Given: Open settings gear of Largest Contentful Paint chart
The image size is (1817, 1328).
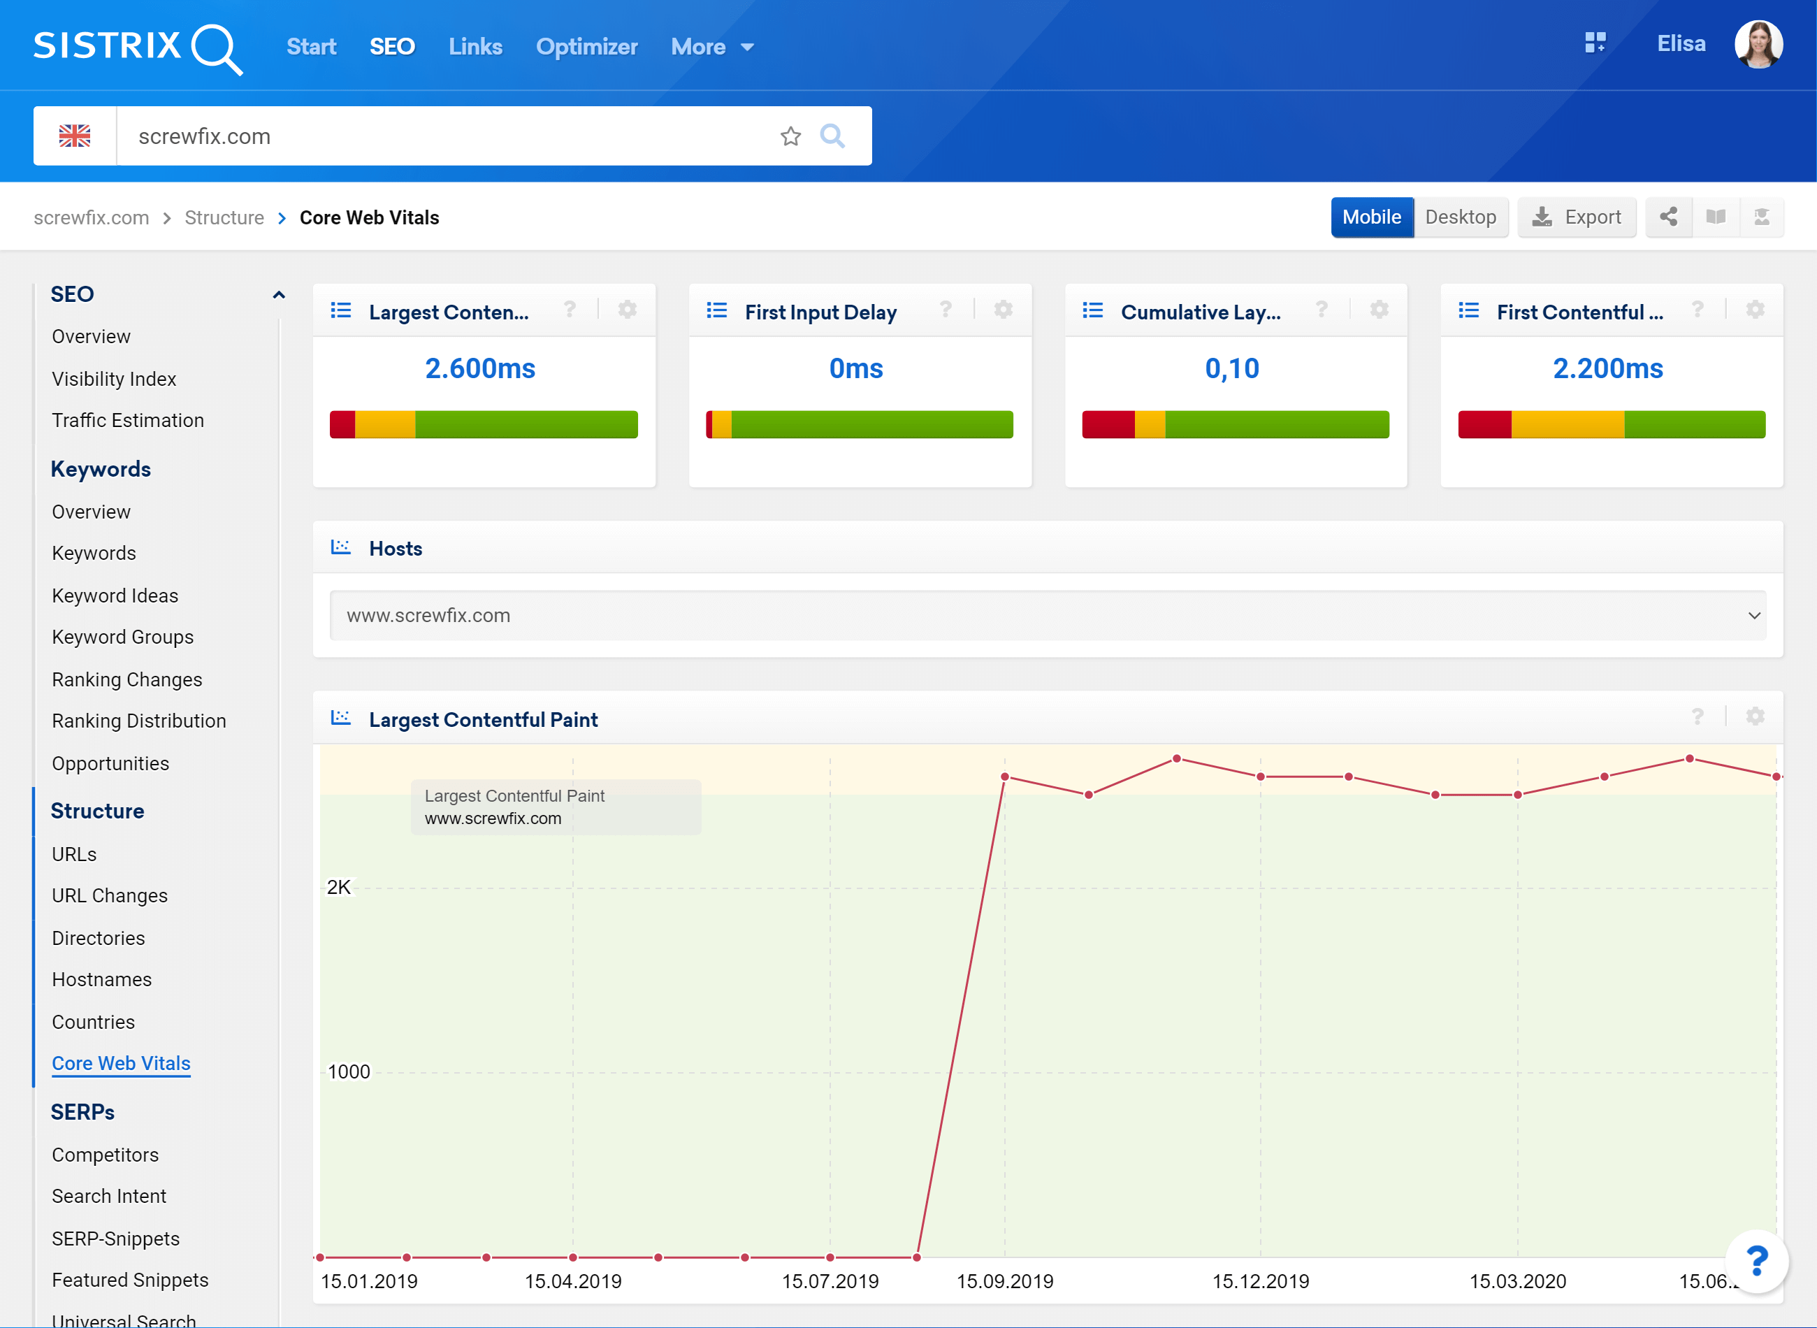Looking at the screenshot, I should [x=1756, y=716].
